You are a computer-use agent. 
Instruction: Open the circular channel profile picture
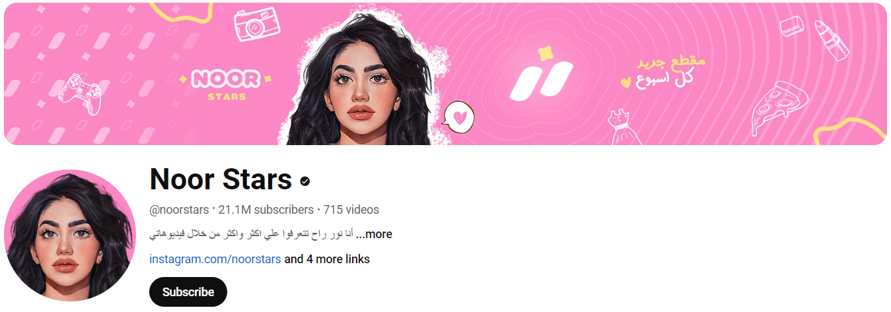70,235
